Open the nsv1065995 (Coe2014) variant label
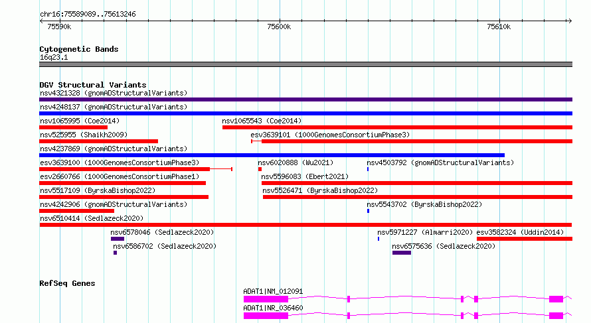591x323 pixels. (x=80, y=121)
